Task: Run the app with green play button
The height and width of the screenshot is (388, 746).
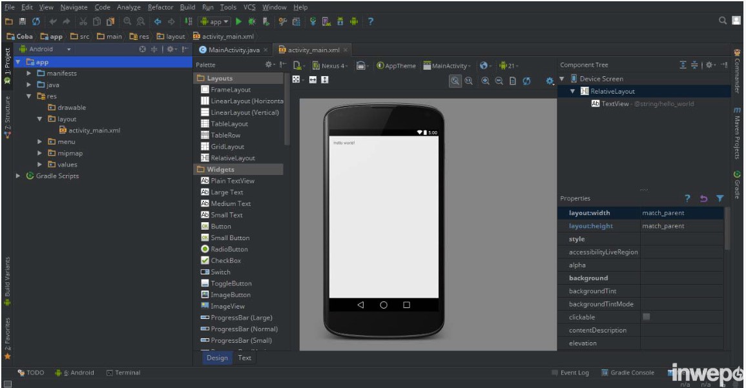Action: pos(238,21)
